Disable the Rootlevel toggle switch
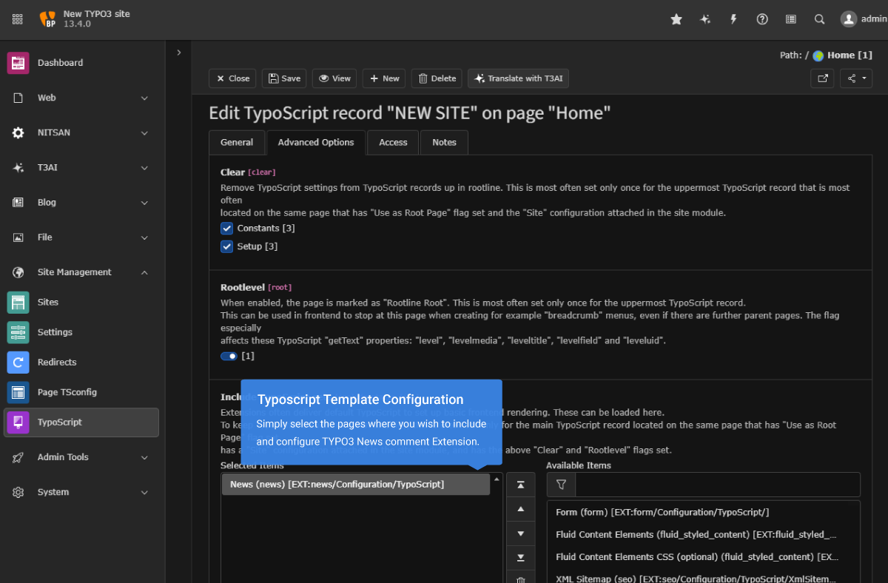The height and width of the screenshot is (583, 888). pyautogui.click(x=228, y=356)
